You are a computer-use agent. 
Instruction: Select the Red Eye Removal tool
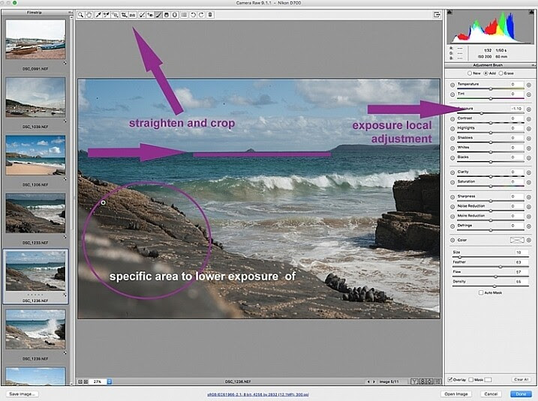pyautogui.click(x=150, y=15)
